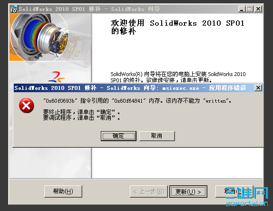Open help with the 帮助(H) button
The image size is (273, 211).
click(63, 192)
